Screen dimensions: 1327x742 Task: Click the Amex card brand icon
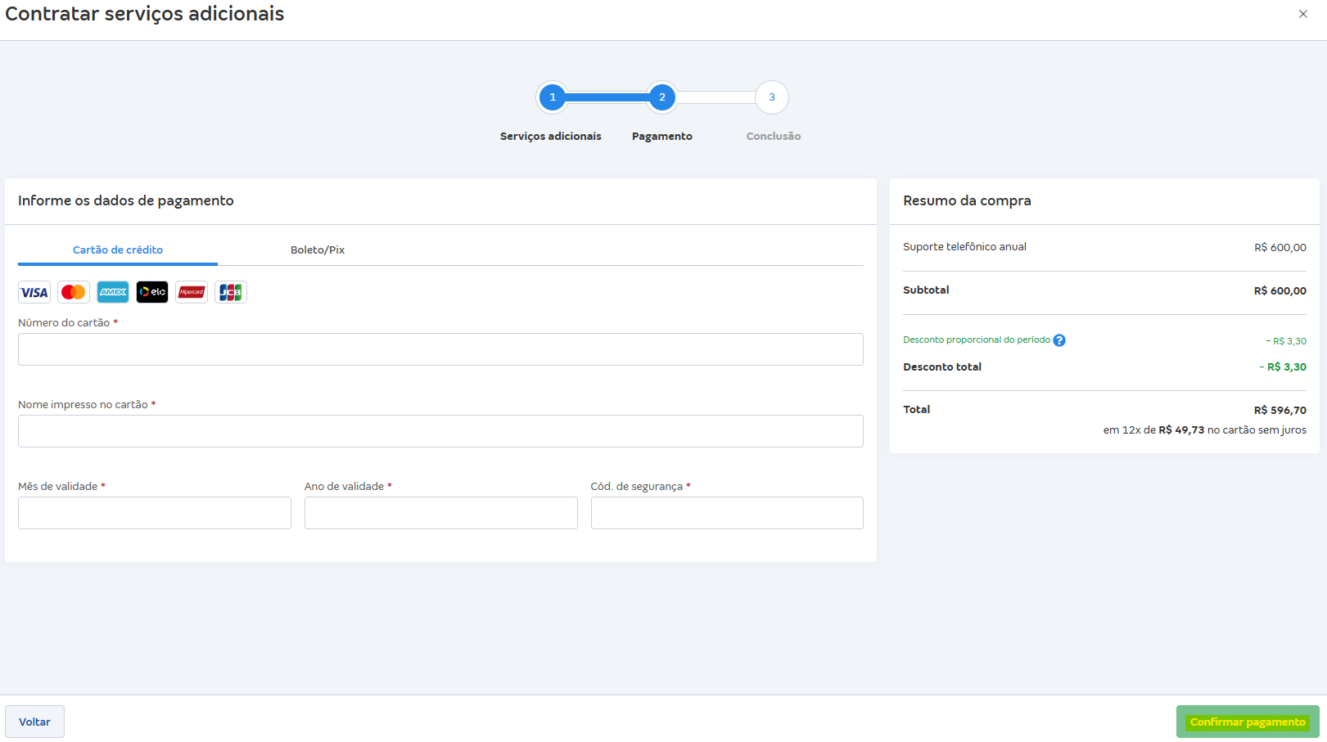tap(113, 292)
